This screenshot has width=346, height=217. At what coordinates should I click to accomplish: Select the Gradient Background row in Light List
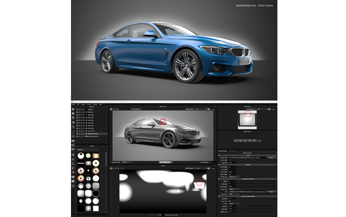pos(92,136)
